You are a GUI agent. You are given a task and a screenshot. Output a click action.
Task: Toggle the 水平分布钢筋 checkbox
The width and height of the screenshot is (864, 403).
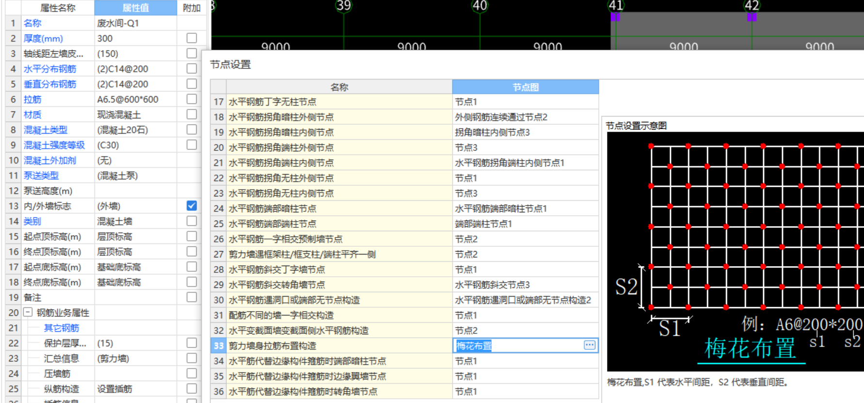click(x=192, y=68)
